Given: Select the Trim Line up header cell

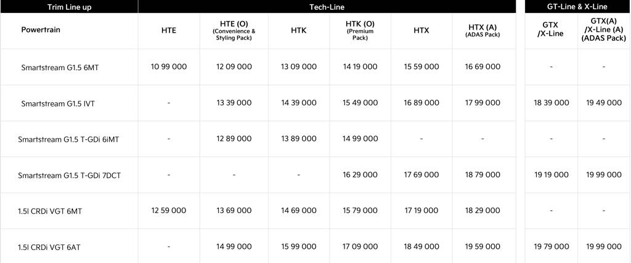Looking at the screenshot, I should [x=68, y=6].
